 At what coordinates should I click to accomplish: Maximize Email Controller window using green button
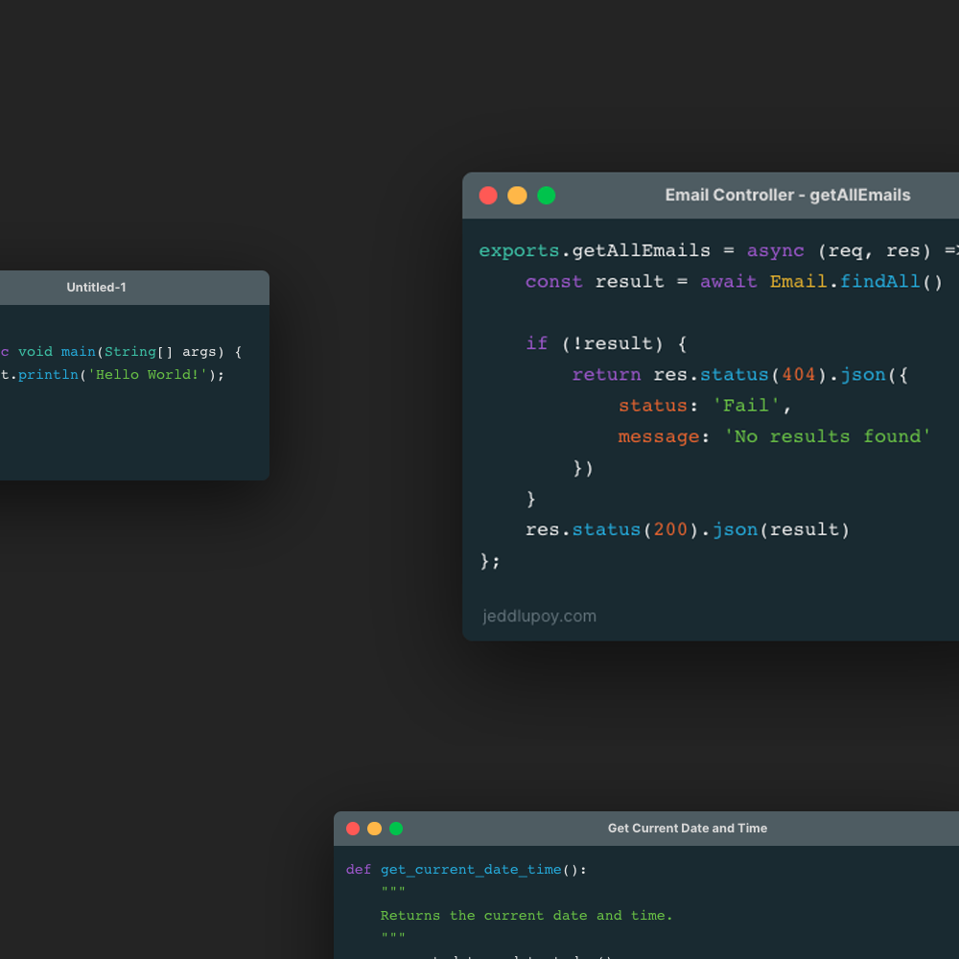coord(547,196)
